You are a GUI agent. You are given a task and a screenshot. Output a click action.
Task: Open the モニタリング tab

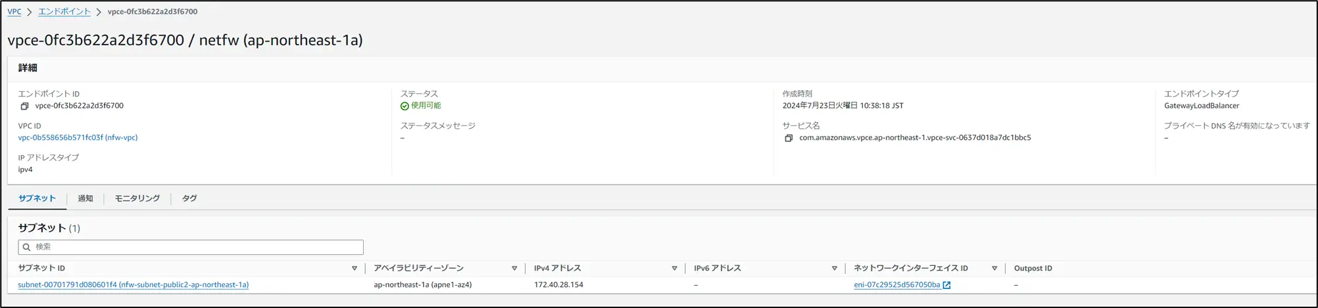point(137,198)
